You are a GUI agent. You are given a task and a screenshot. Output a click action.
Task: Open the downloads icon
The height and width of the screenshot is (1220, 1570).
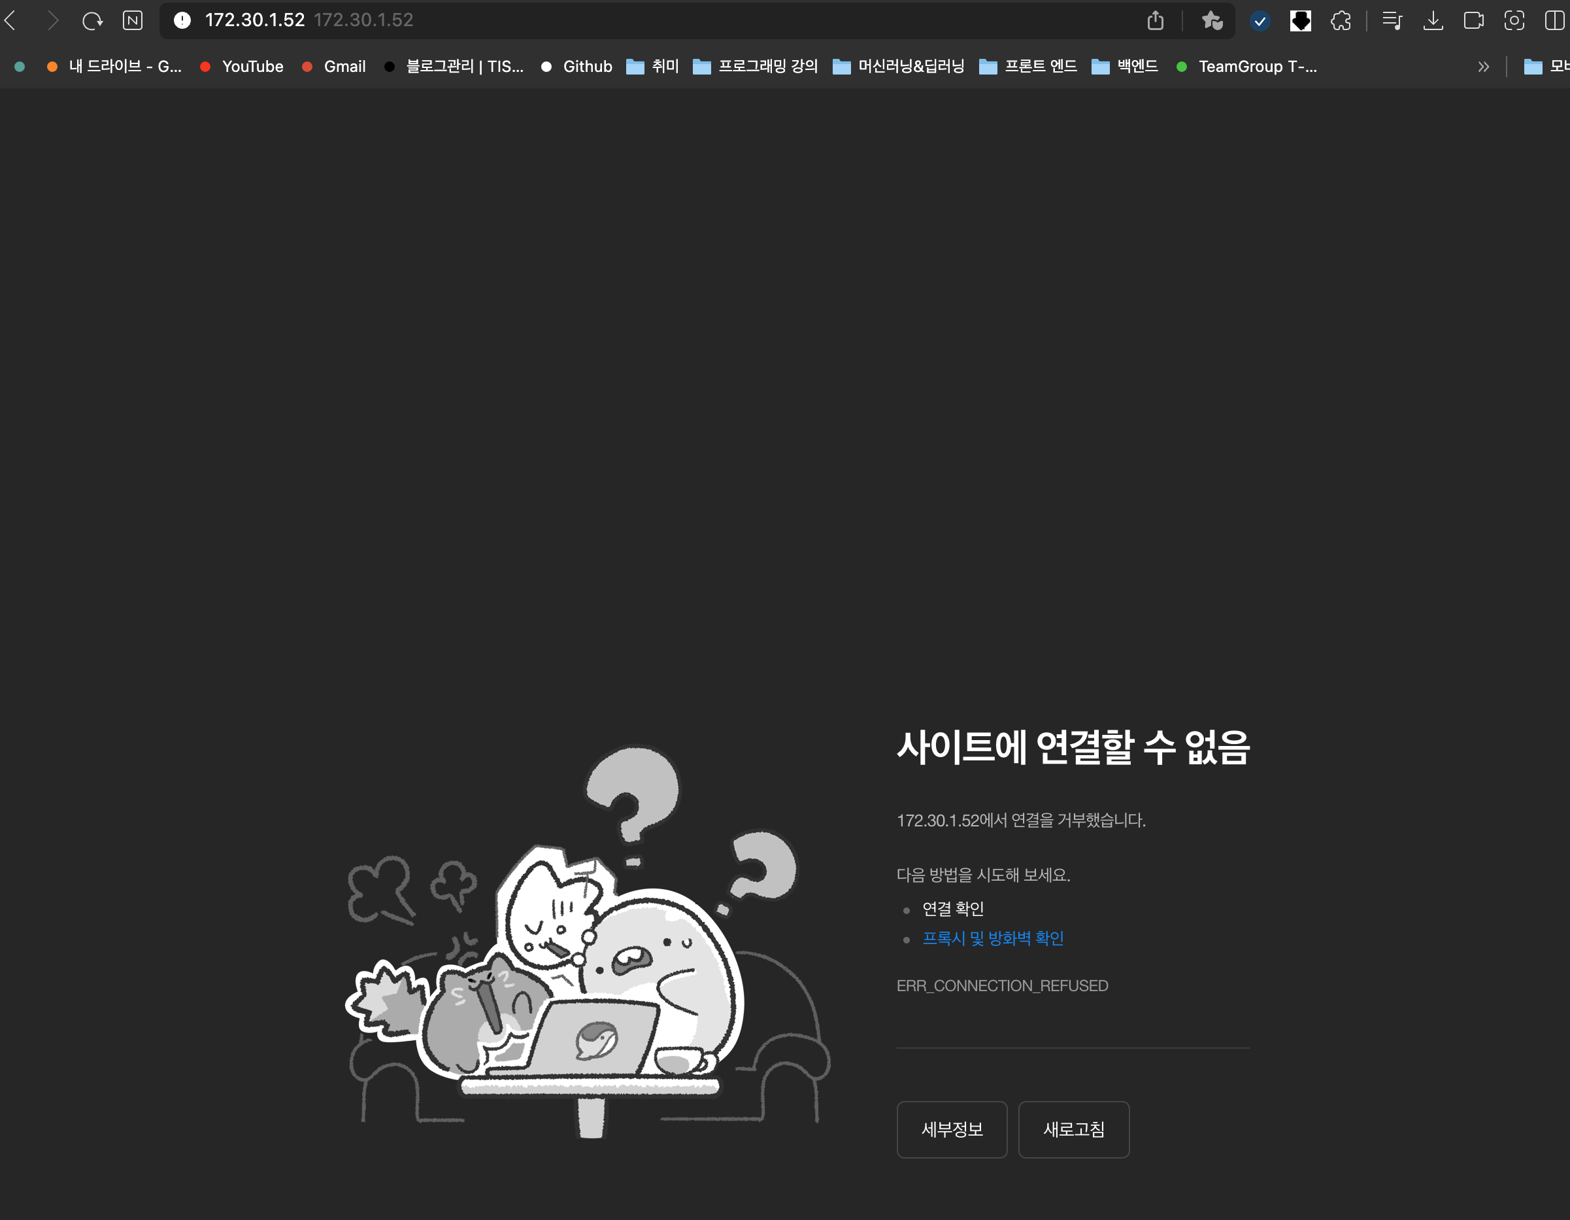point(1433,20)
